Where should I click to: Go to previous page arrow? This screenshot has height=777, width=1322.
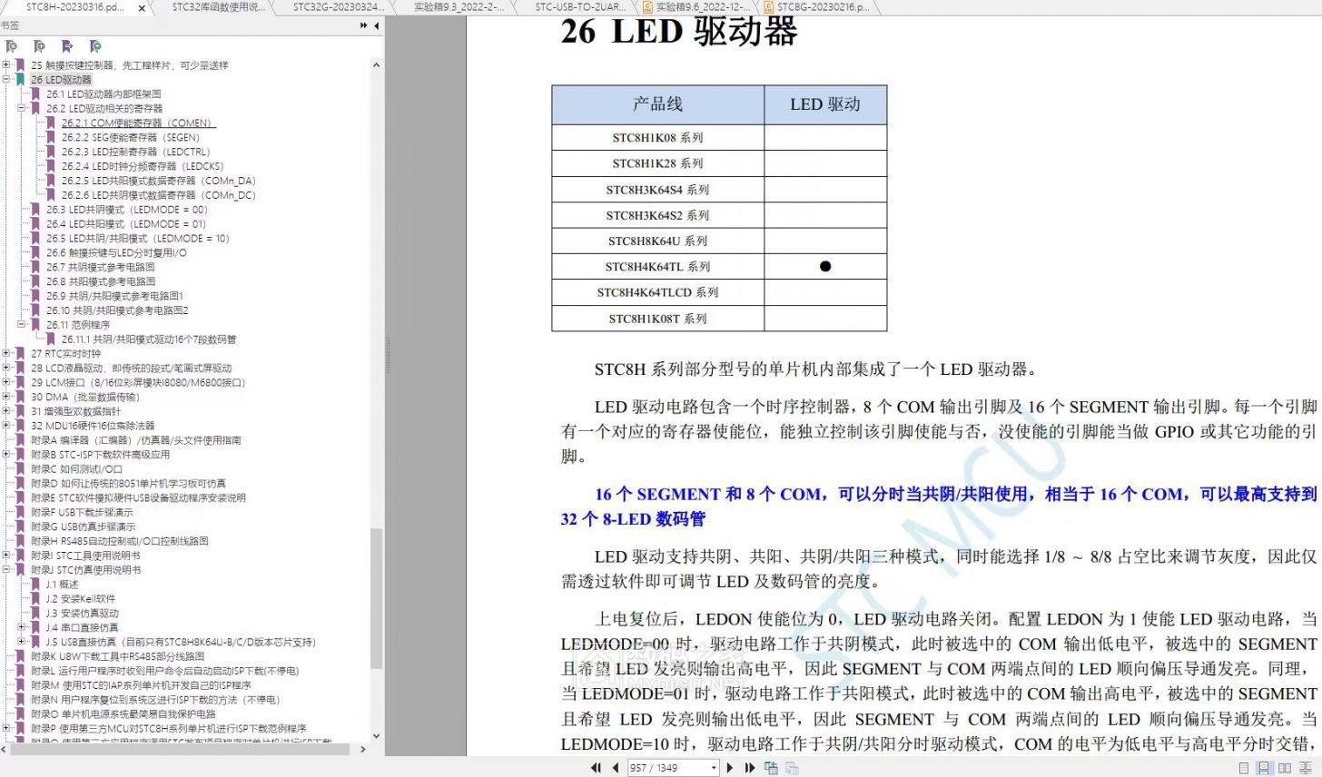click(x=616, y=768)
